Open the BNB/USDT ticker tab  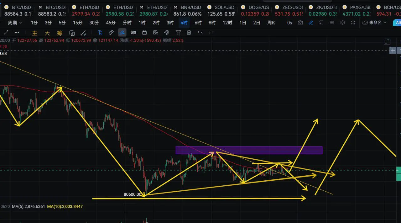[187, 10]
